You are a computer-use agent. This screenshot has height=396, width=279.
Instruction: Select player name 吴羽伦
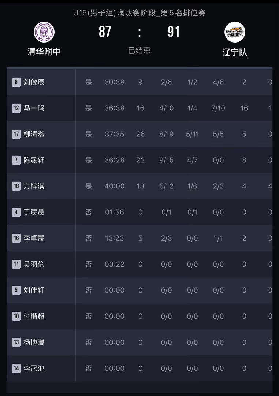(x=34, y=264)
